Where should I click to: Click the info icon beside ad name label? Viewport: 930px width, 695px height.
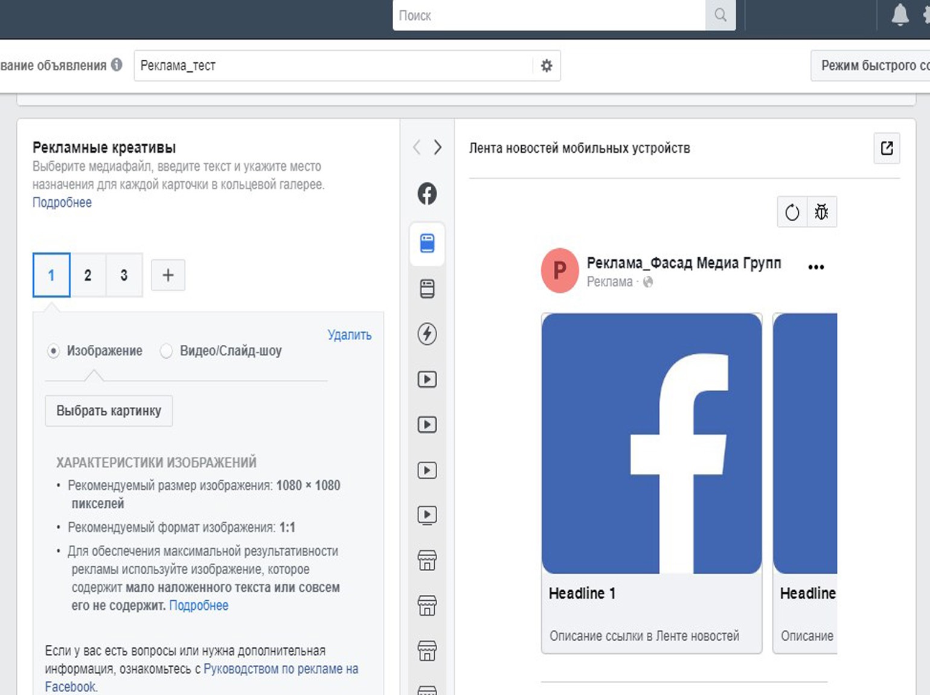point(117,65)
